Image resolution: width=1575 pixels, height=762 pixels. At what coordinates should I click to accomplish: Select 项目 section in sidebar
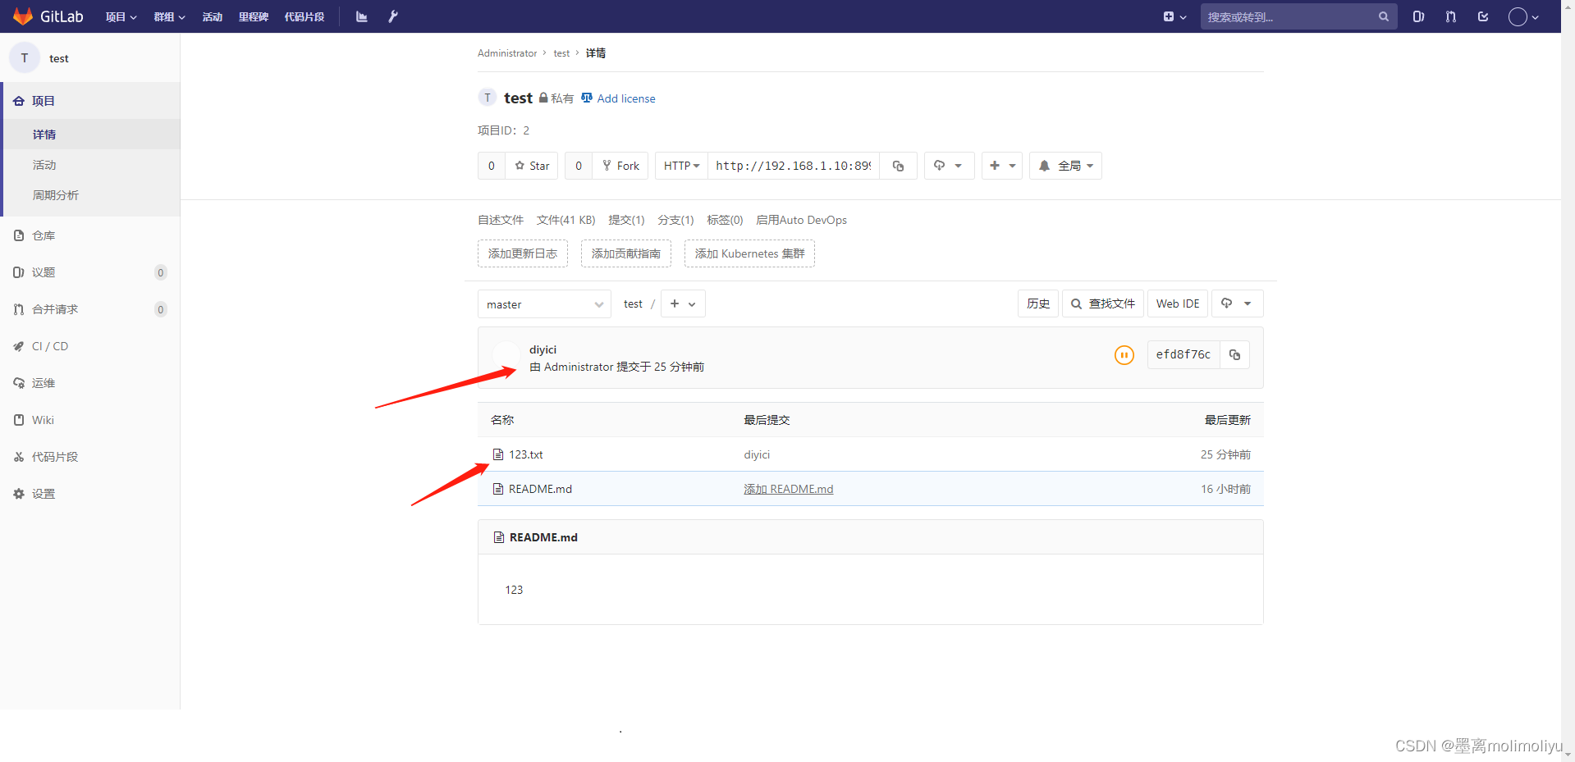tap(90, 101)
